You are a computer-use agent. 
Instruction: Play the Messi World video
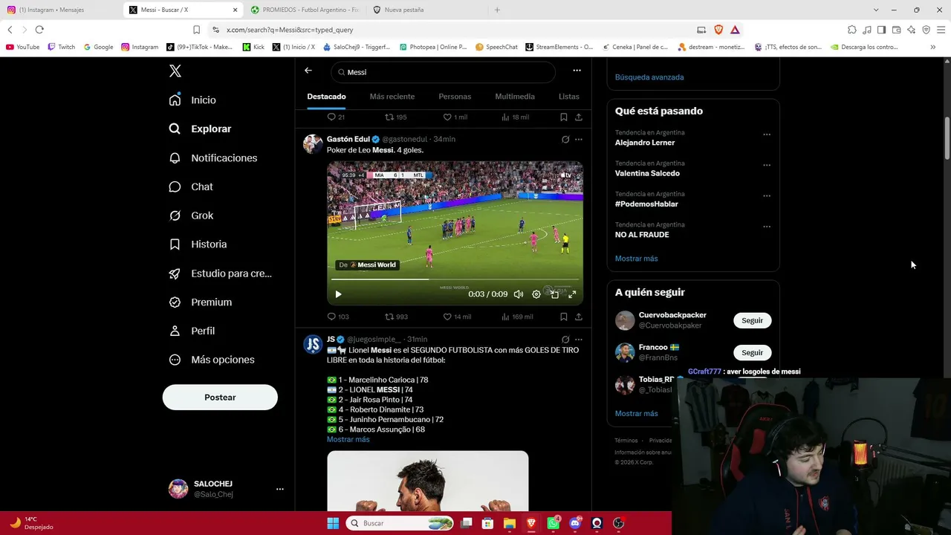tap(338, 294)
